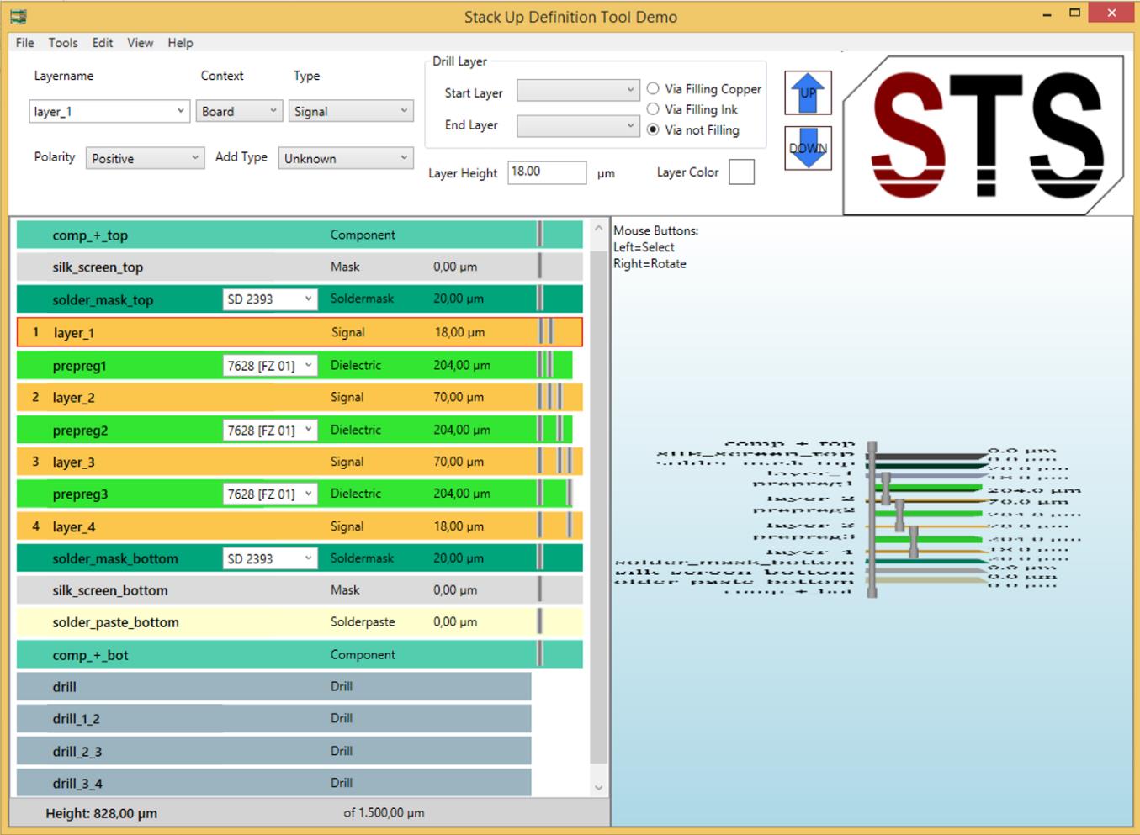Click the app icon in title bar
This screenshot has height=835, width=1140.
click(x=19, y=16)
